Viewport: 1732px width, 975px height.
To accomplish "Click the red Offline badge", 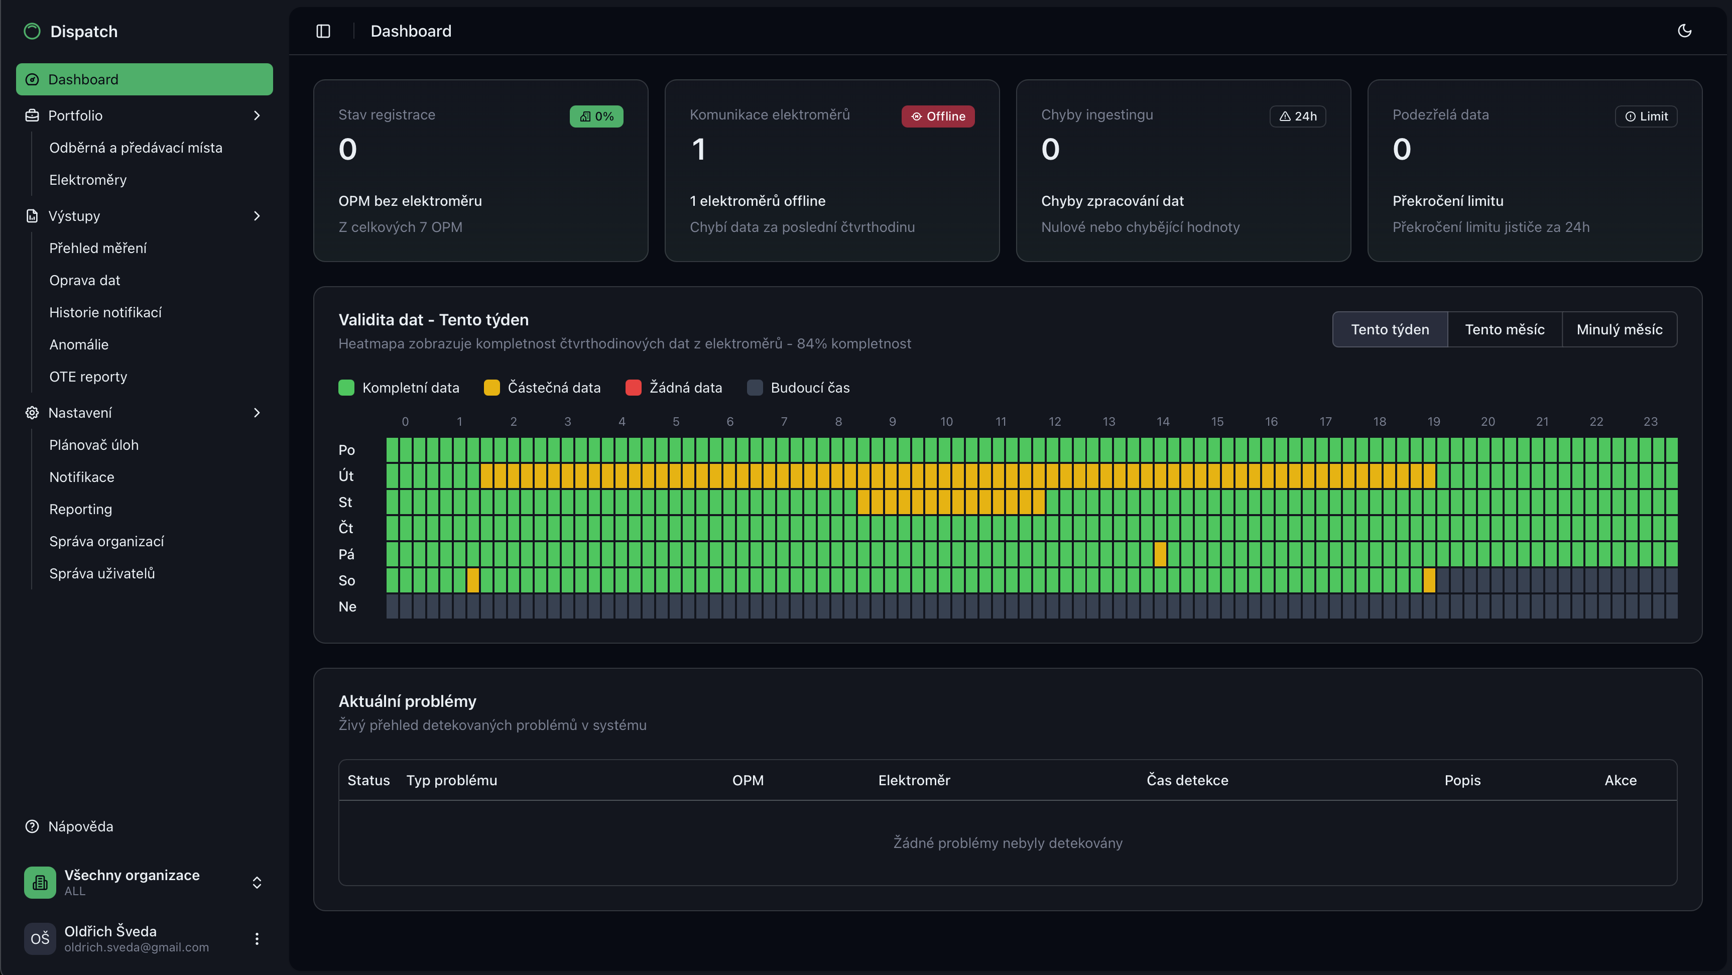I will pyautogui.click(x=938, y=116).
